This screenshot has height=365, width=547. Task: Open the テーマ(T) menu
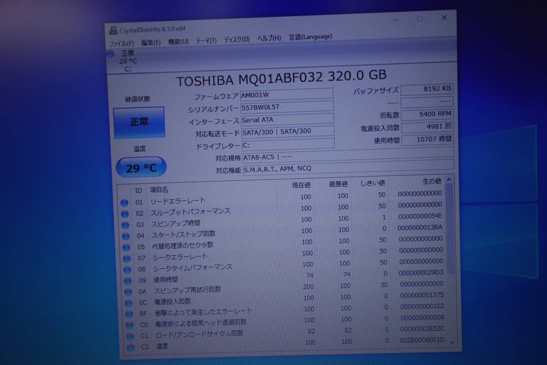pos(206,41)
